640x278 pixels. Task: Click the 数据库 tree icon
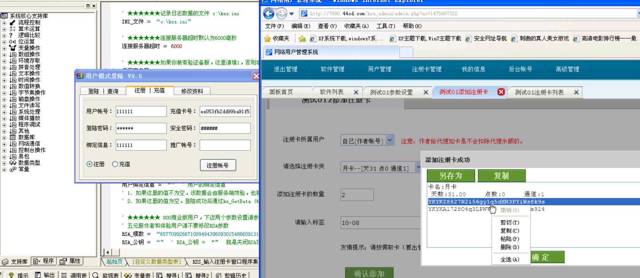[13, 137]
